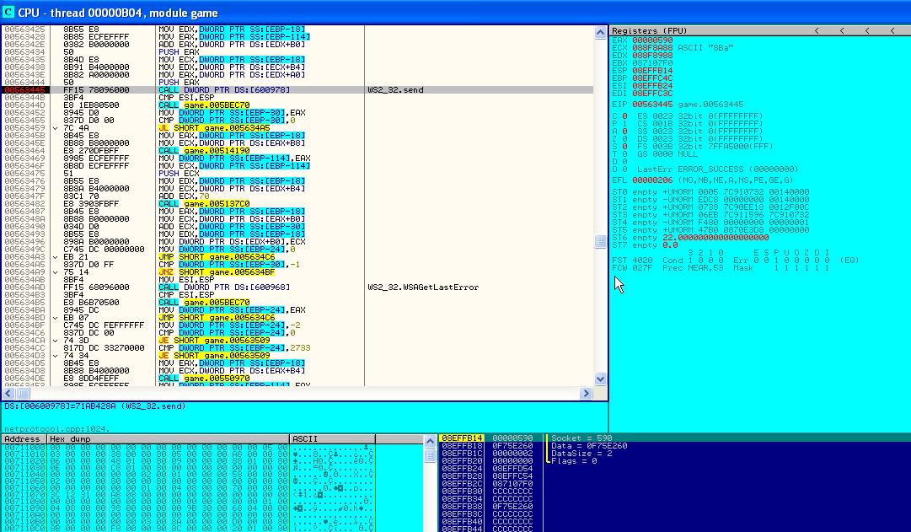Viewport: 911px width, 532px height.
Task: Toggle the C carry flag value
Action: (x=624, y=115)
